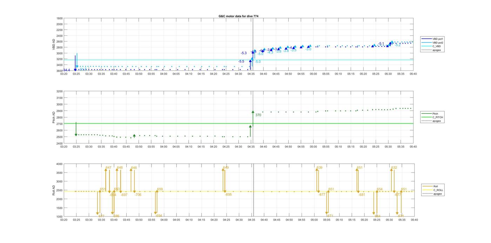Click the '-5.5' VBD data label
The image size is (491, 243).
click(241, 61)
